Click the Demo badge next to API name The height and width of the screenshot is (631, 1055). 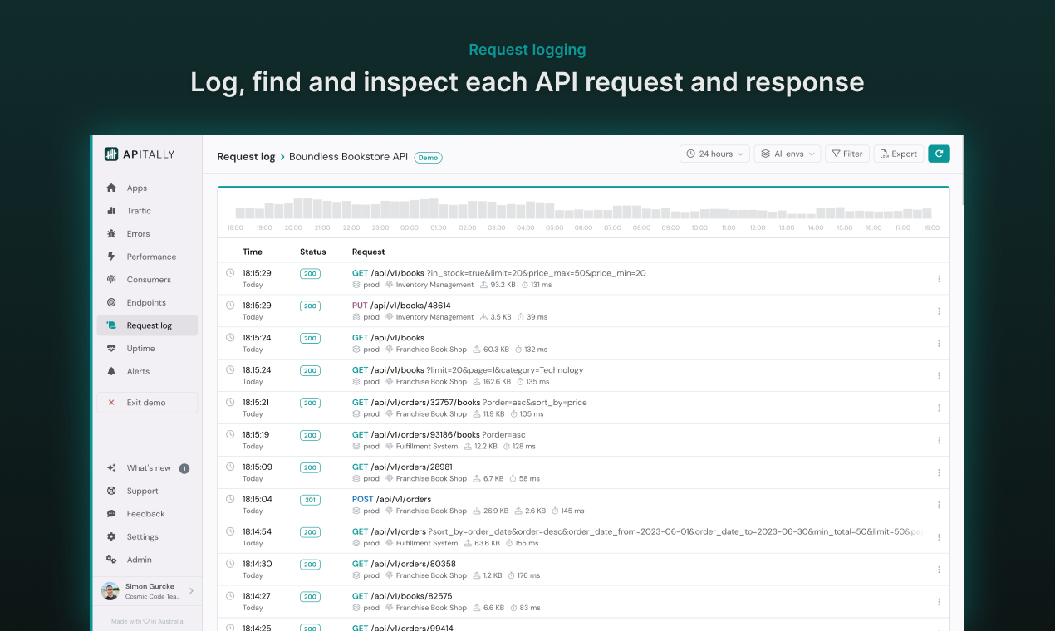click(x=428, y=158)
